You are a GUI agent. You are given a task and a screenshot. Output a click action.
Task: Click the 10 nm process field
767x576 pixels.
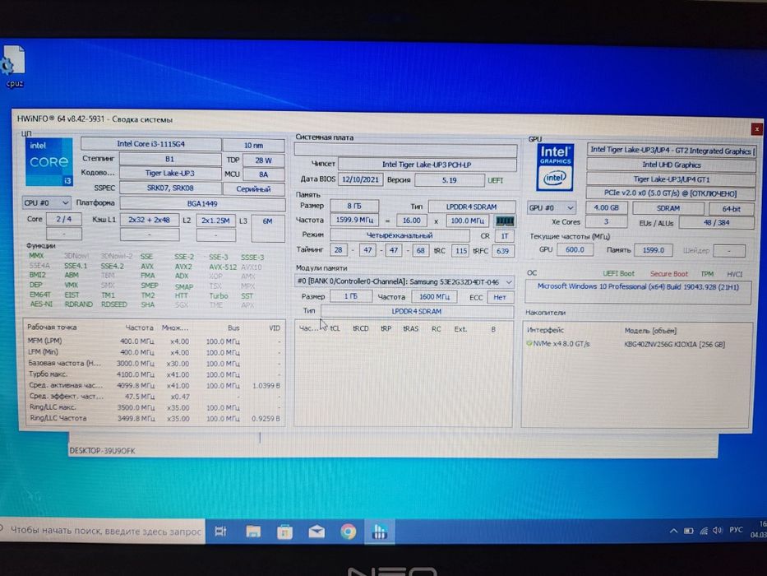(x=253, y=146)
